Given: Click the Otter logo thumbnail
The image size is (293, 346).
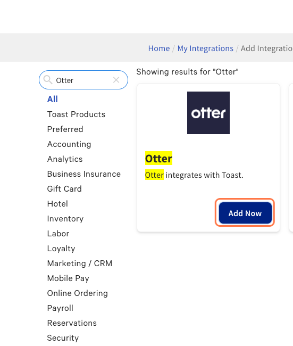Looking at the screenshot, I should 208,113.
